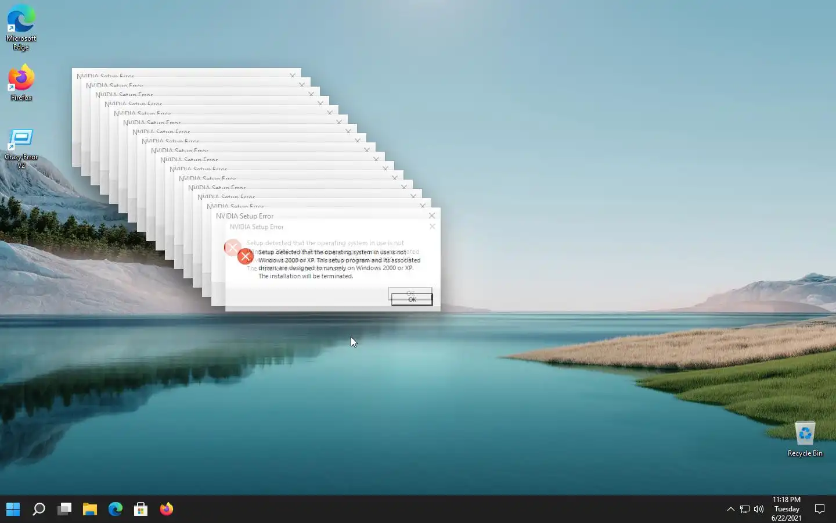Open the notification center
This screenshot has height=523, width=836.
[820, 509]
